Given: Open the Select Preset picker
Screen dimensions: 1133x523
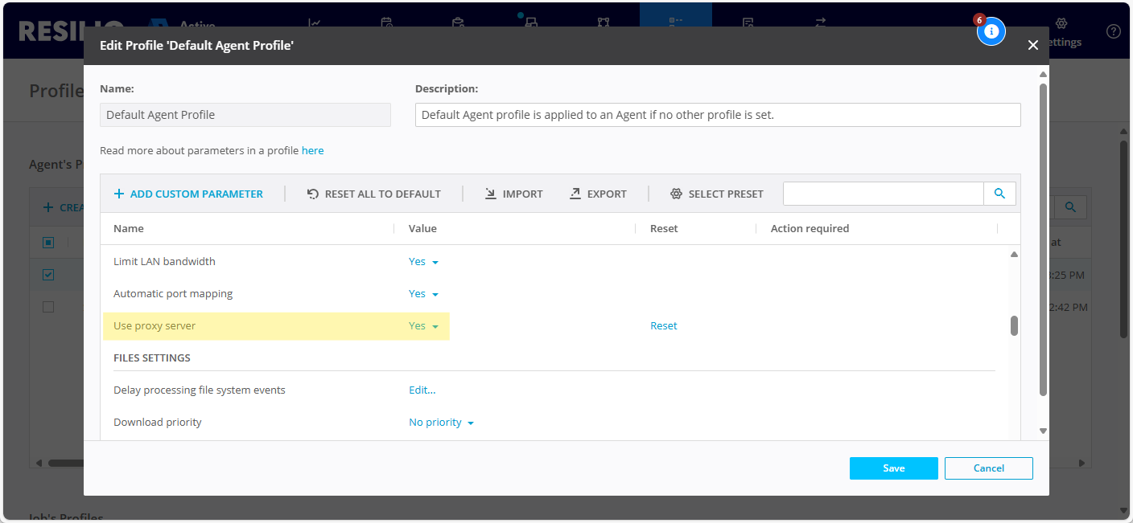Looking at the screenshot, I should coord(716,194).
